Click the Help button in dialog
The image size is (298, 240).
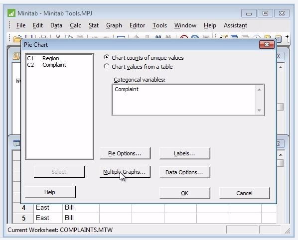[x=50, y=192]
